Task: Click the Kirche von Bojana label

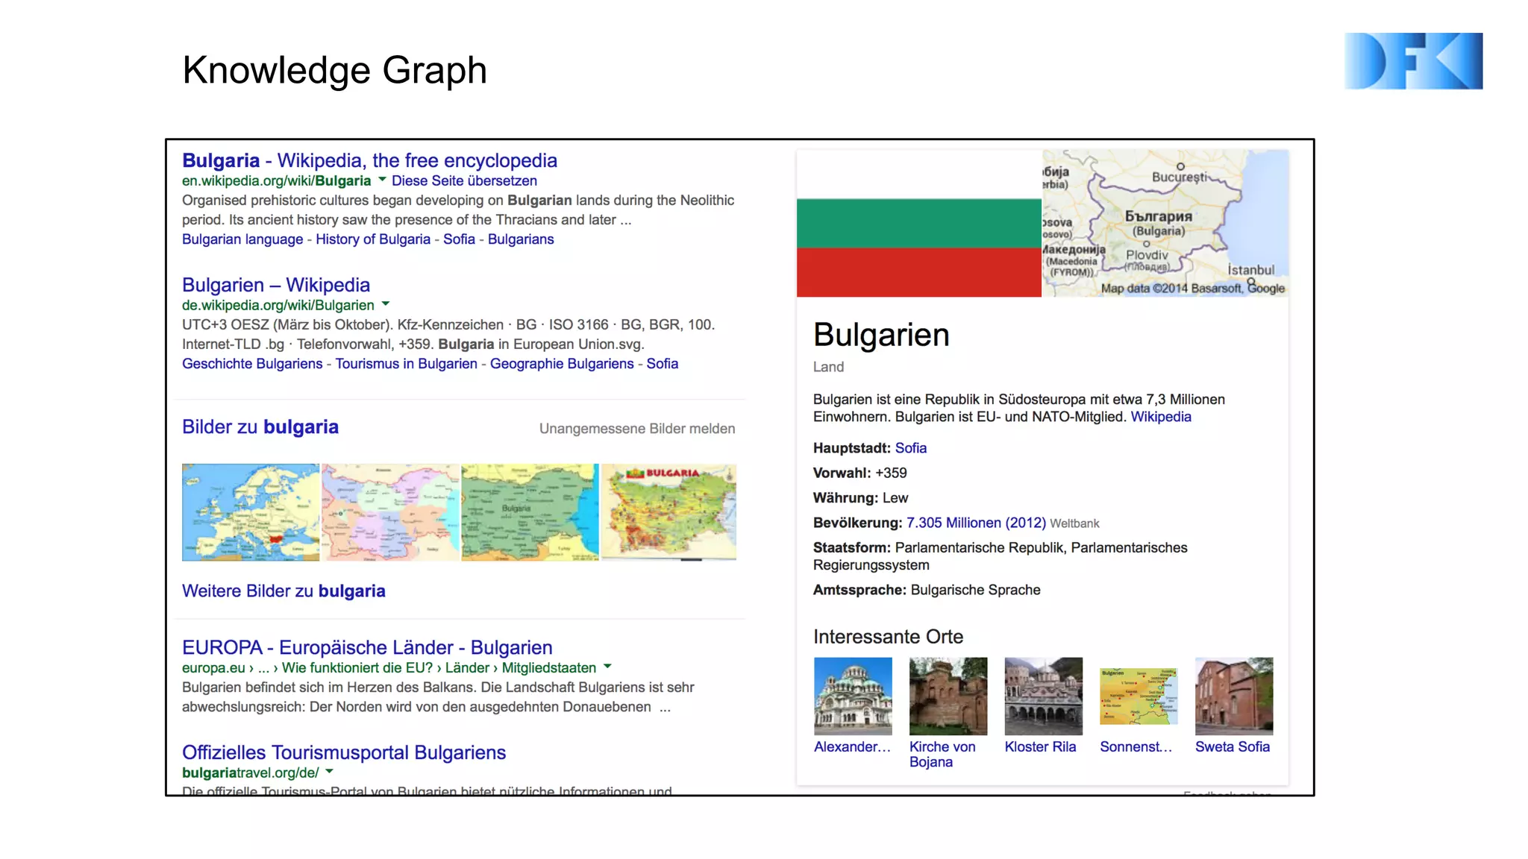Action: point(942,755)
